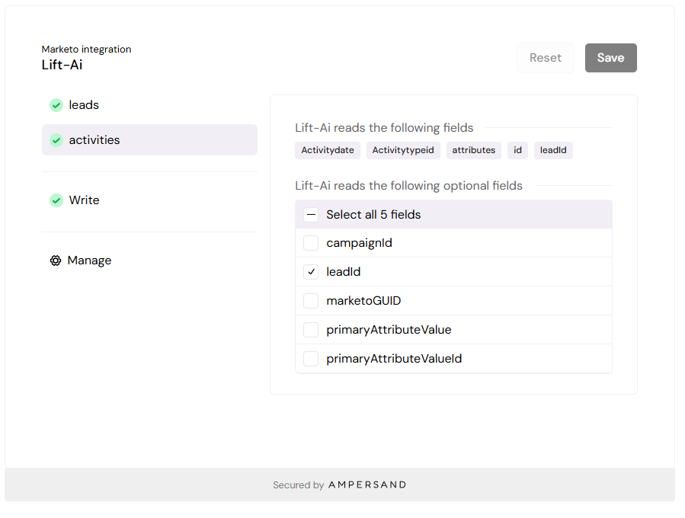The height and width of the screenshot is (518, 685).
Task: Select the activities section
Action: (149, 139)
